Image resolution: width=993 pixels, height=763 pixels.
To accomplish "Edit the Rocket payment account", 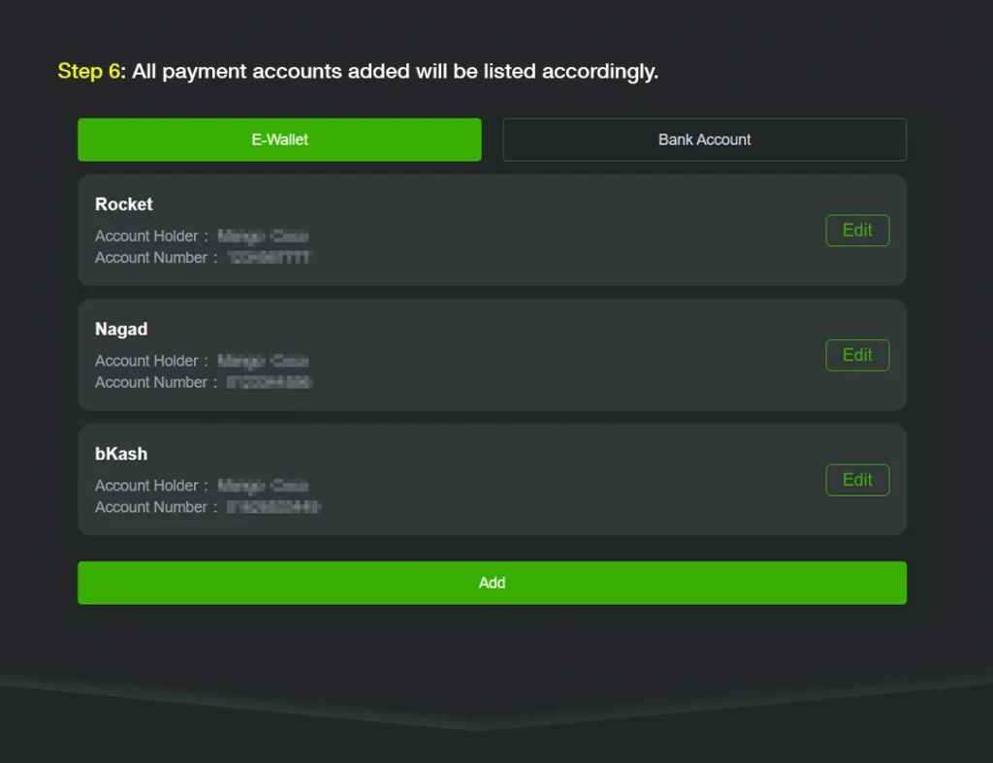I will pyautogui.click(x=857, y=230).
